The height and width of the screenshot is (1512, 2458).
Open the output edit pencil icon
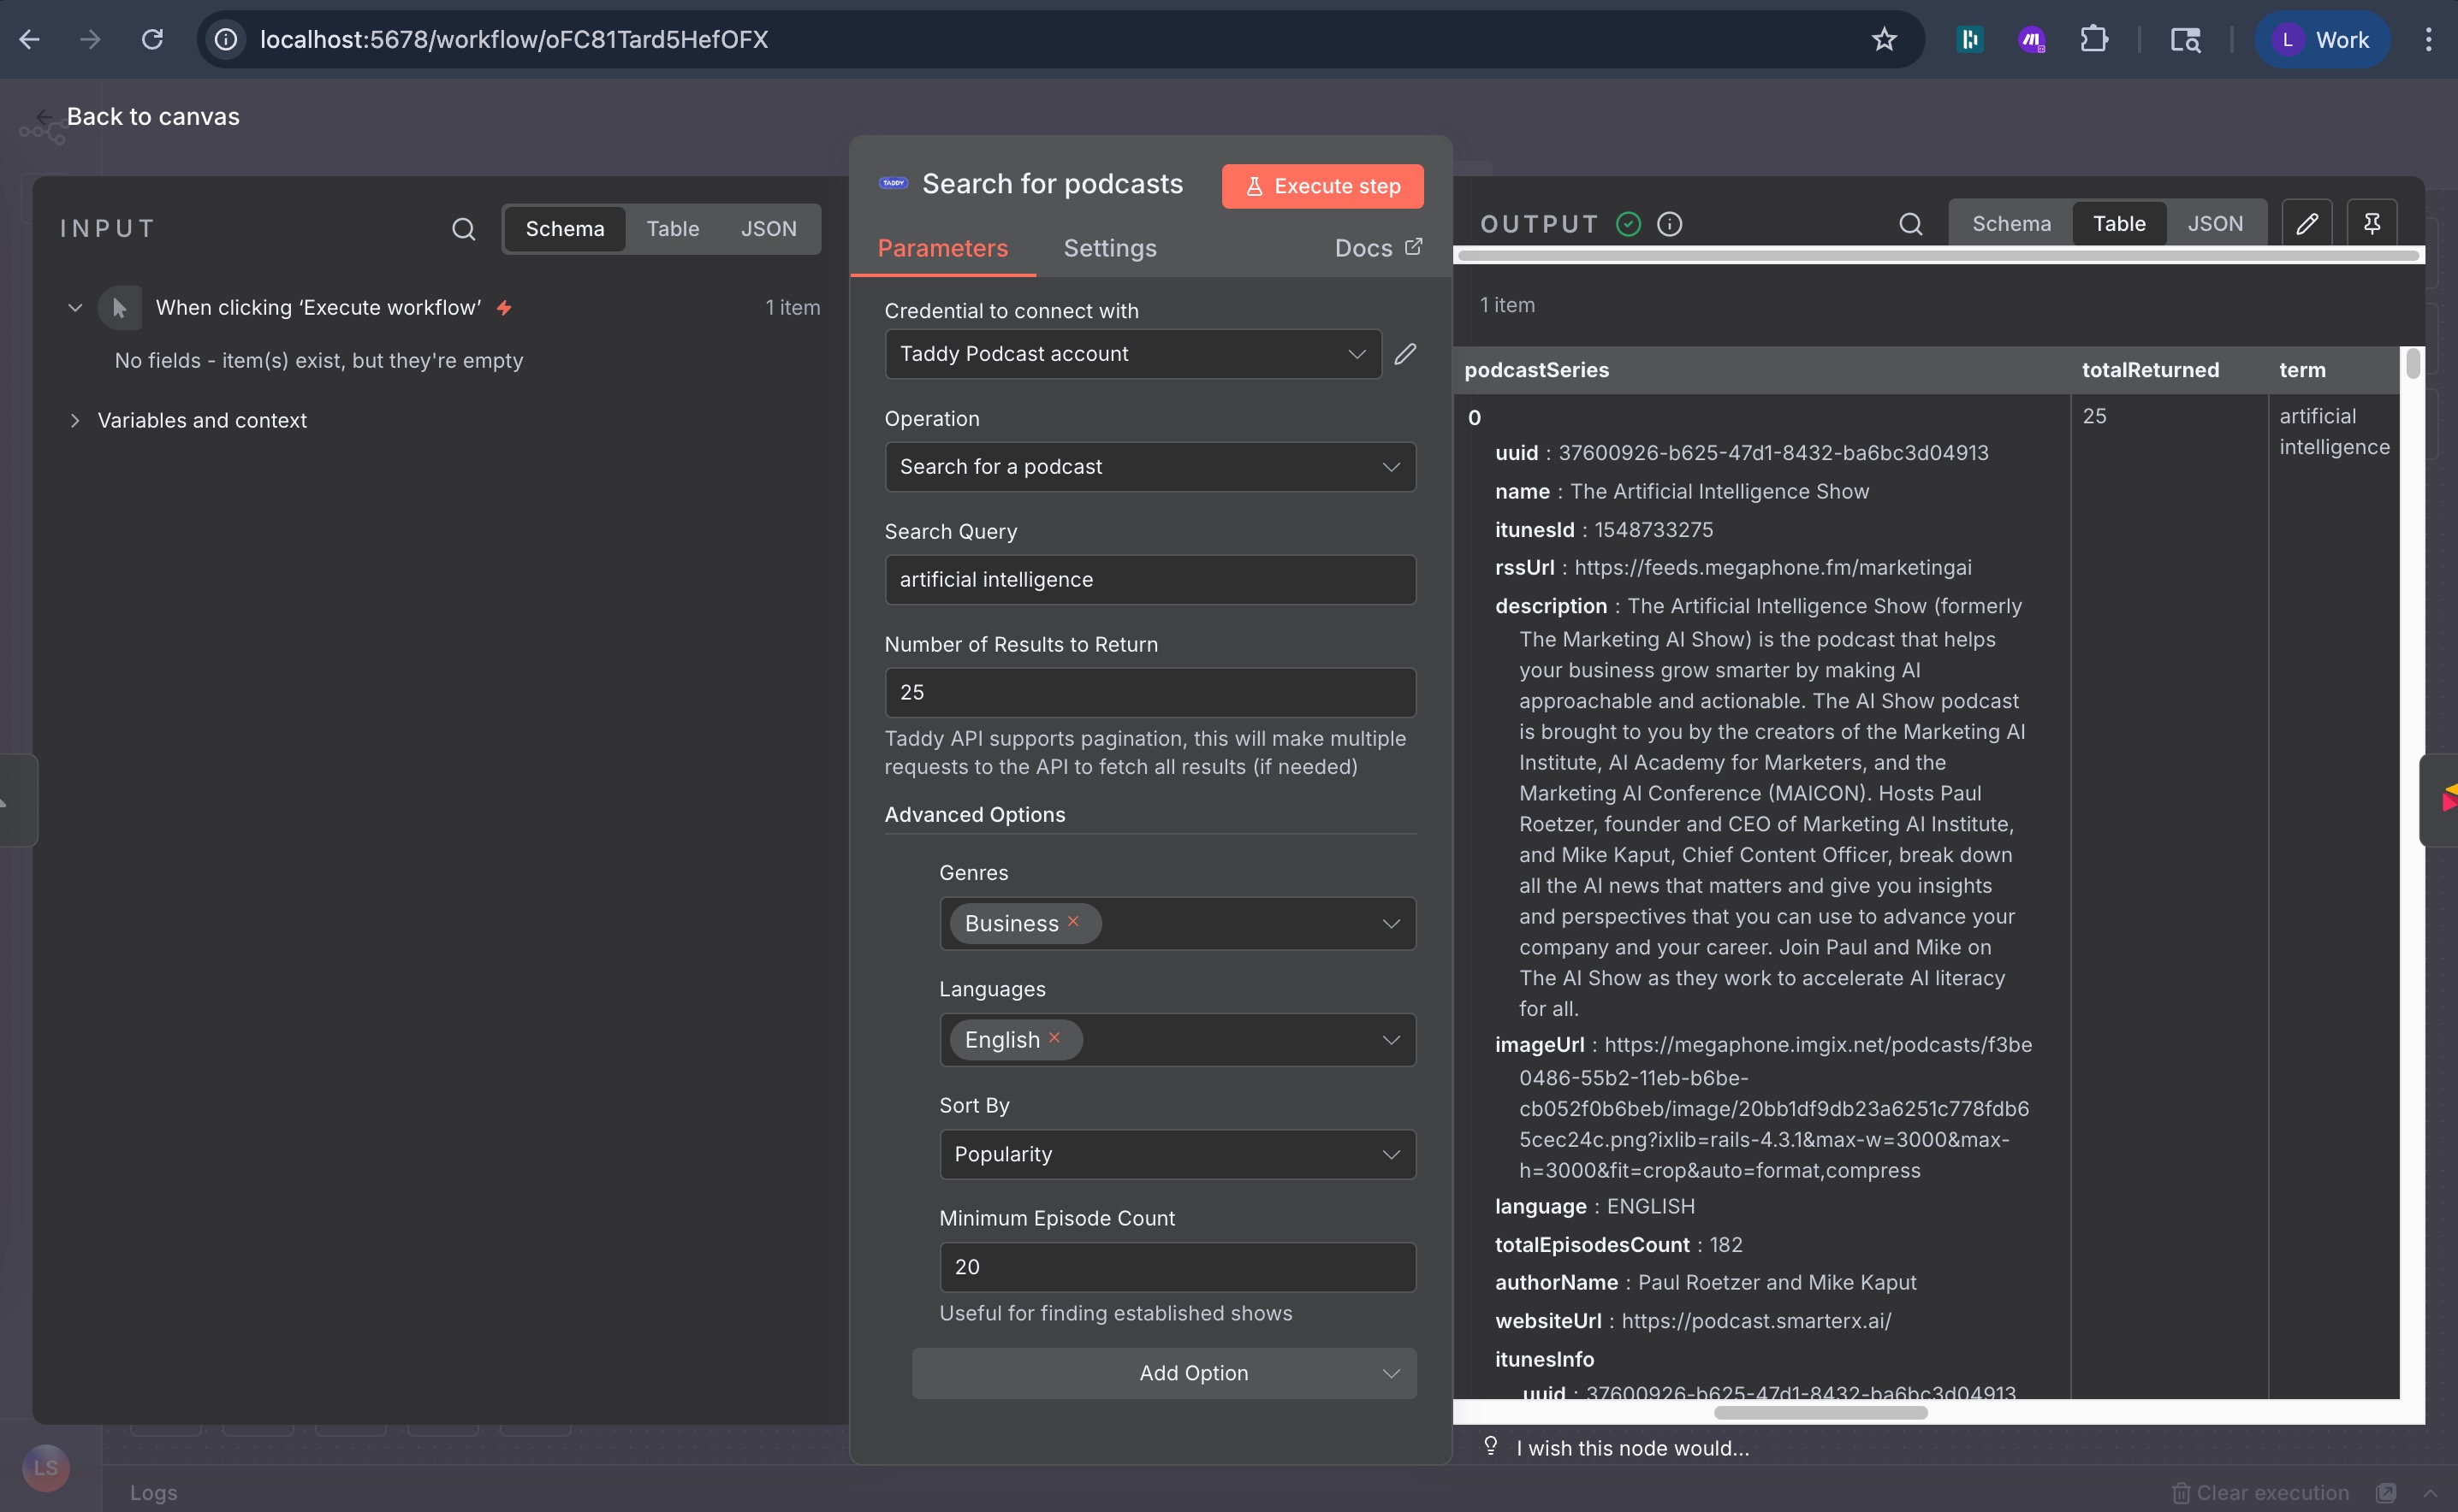(2307, 222)
